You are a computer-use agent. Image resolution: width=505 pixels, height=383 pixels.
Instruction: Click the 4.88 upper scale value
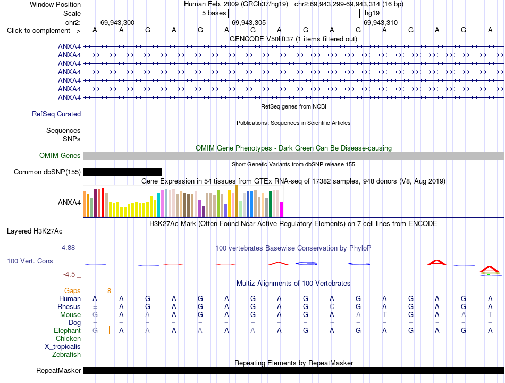pyautogui.click(x=68, y=247)
